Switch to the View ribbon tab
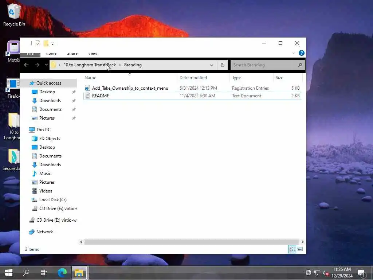 coord(93,54)
